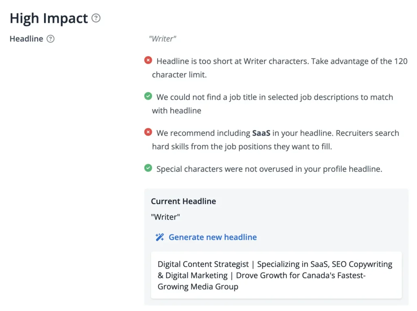Click red error icon on character limit warning

pyautogui.click(x=148, y=60)
